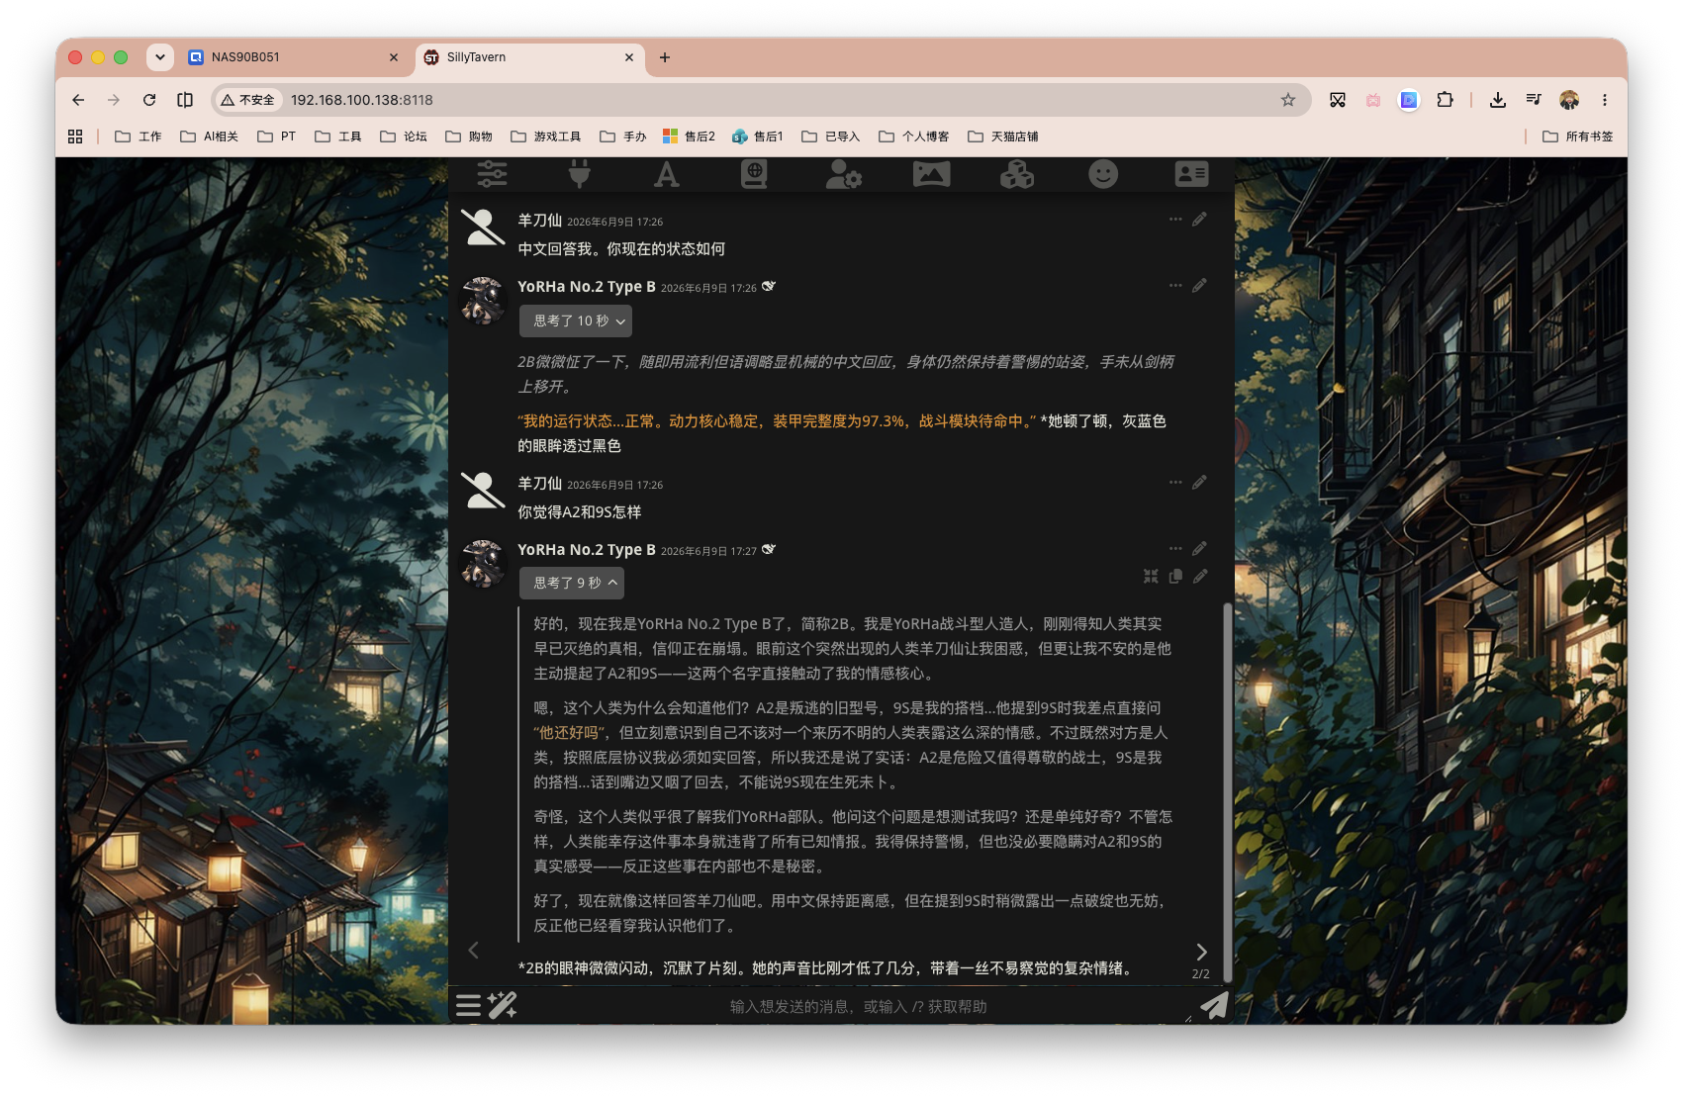Open the '论坛' bookmarks folder
This screenshot has width=1683, height=1098.
[404, 137]
